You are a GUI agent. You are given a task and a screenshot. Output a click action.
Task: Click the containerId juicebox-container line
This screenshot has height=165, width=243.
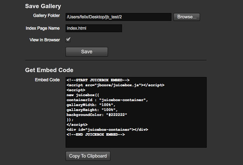tap(107, 100)
